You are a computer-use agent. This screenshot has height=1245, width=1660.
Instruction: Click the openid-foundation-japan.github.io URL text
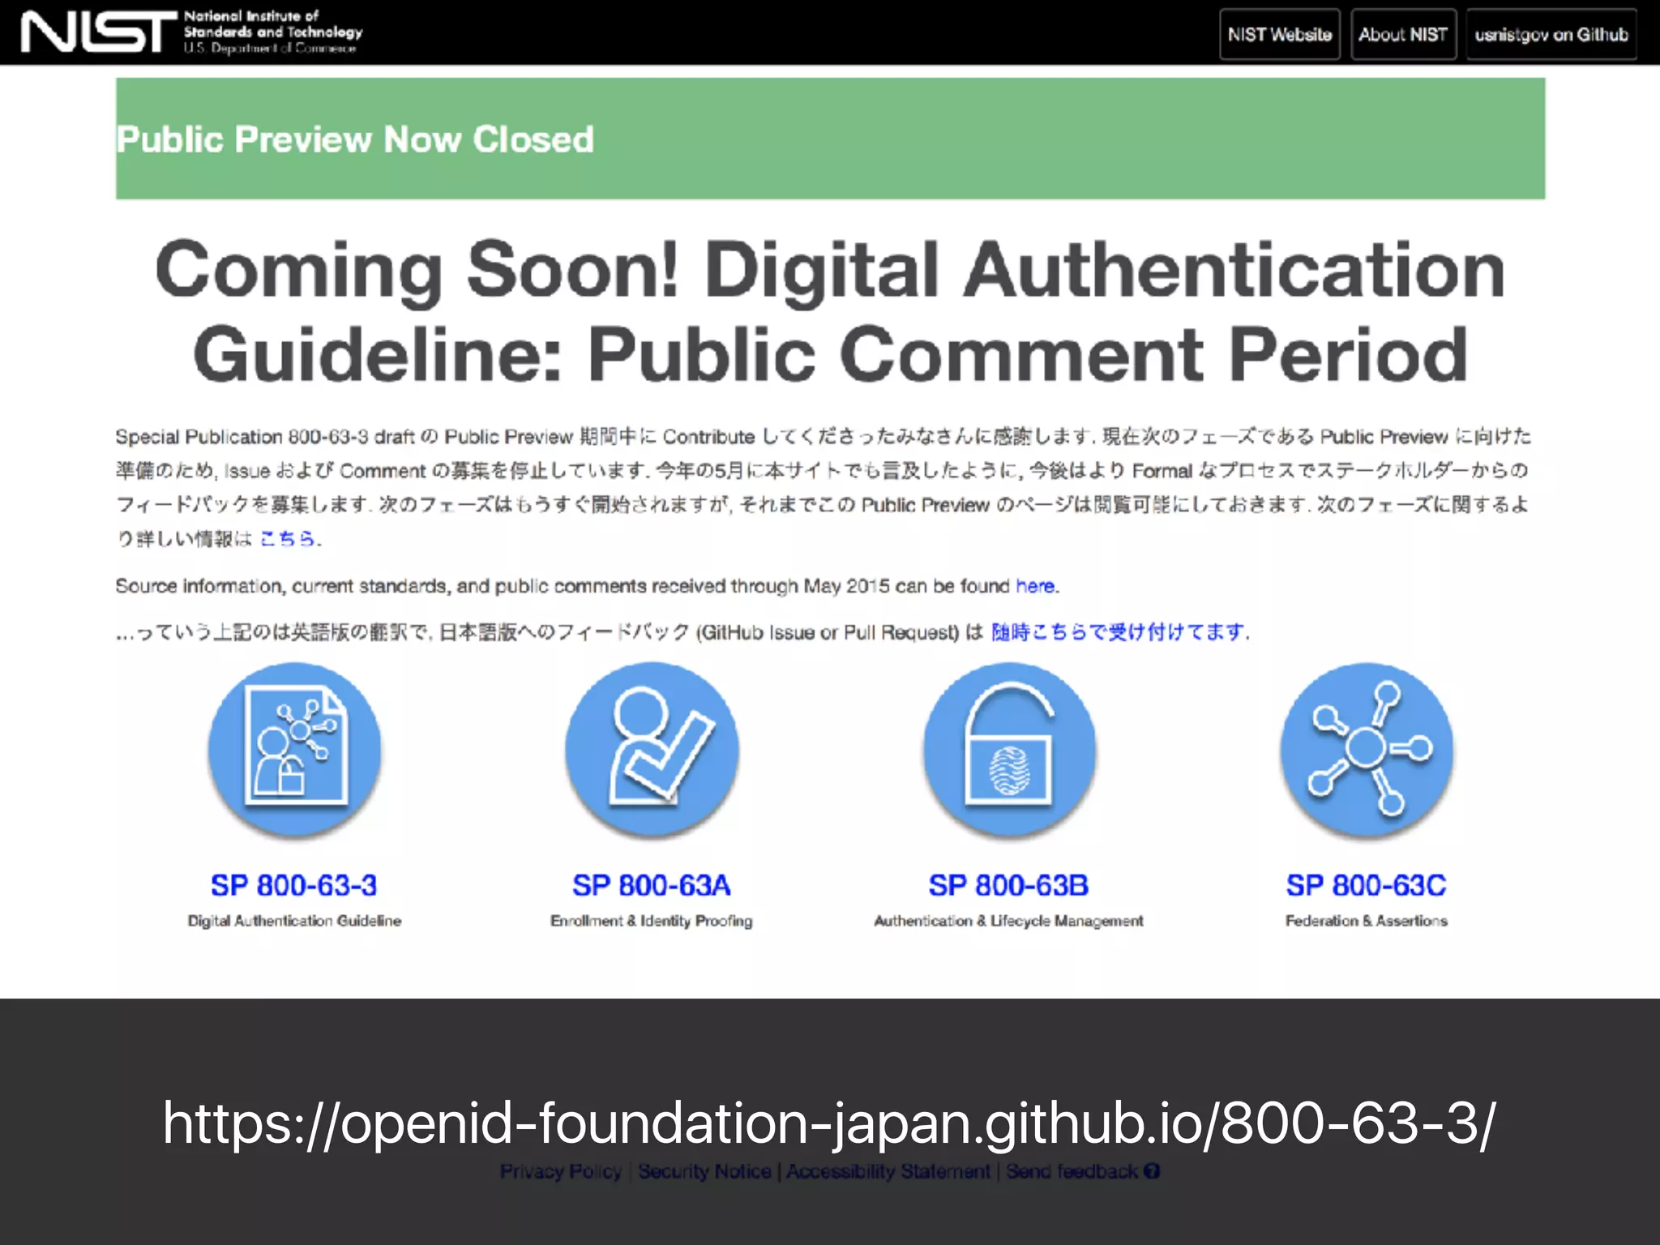coord(829,1123)
